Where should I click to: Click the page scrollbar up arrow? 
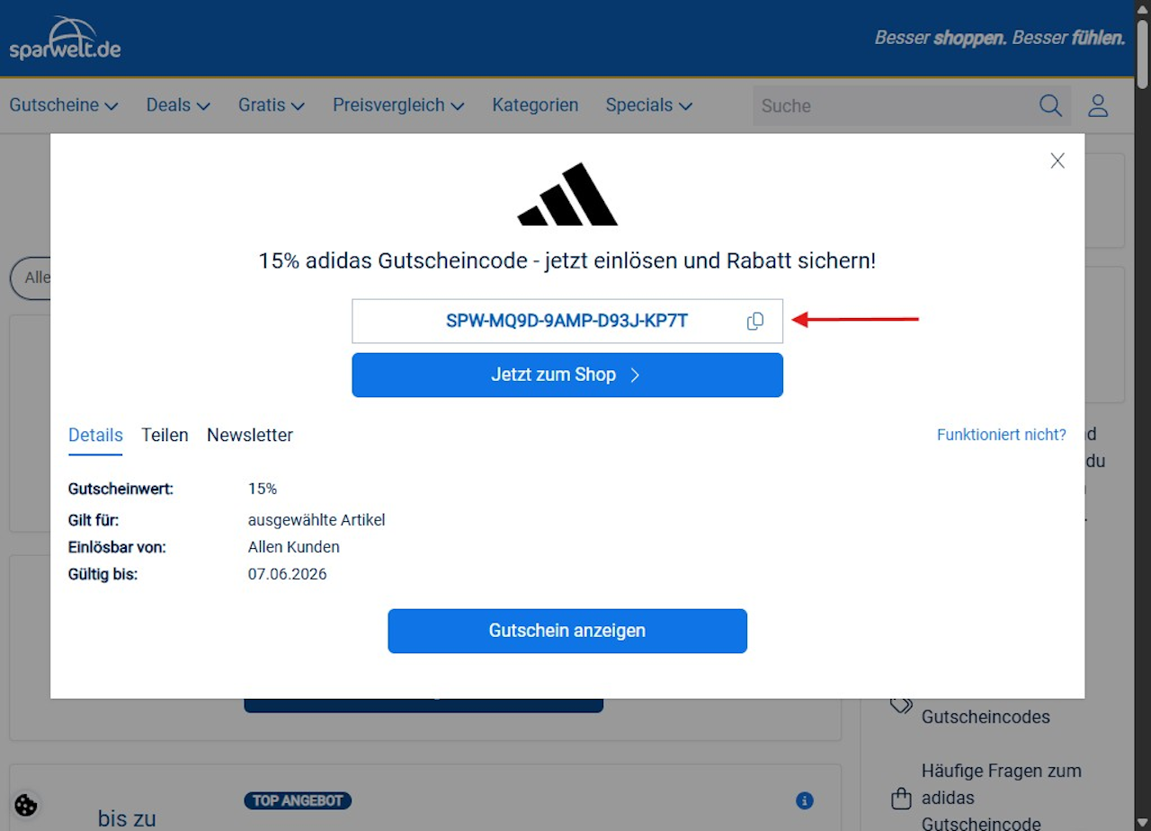click(x=1142, y=8)
